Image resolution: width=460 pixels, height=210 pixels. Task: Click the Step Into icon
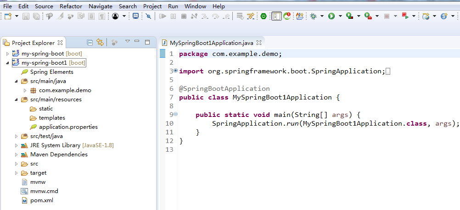[x=204, y=17]
